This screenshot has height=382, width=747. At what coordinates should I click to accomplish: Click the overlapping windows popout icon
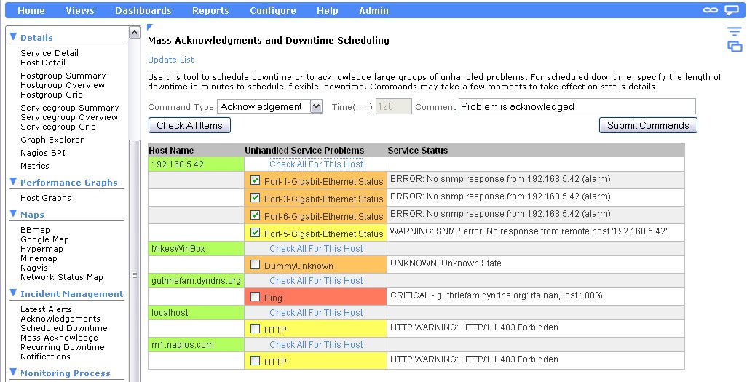[735, 46]
